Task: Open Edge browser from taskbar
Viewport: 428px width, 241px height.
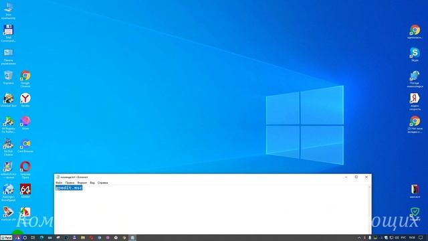Action: point(41,238)
